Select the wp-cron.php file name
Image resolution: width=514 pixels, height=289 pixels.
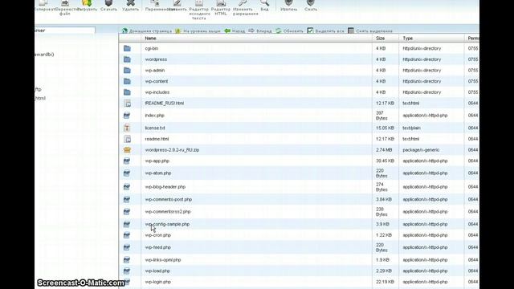coord(157,235)
